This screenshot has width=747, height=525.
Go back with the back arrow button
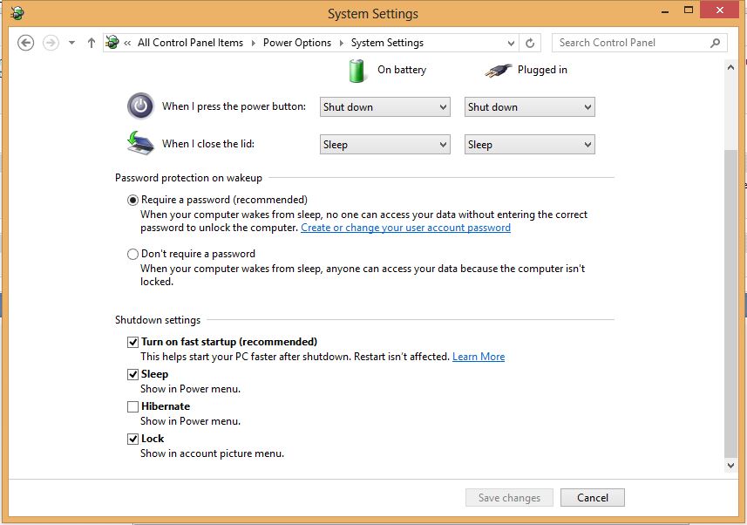26,43
